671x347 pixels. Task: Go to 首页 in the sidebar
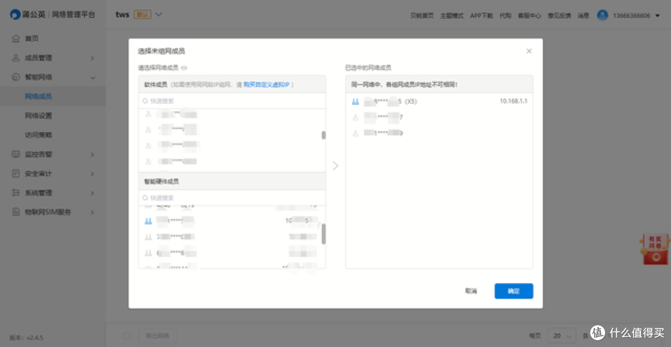click(32, 39)
